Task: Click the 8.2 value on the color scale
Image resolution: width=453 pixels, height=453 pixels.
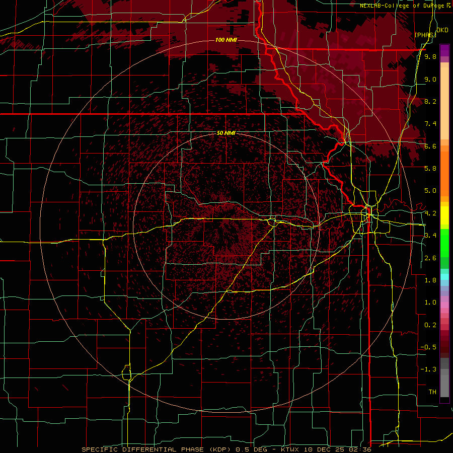Action: pos(430,101)
